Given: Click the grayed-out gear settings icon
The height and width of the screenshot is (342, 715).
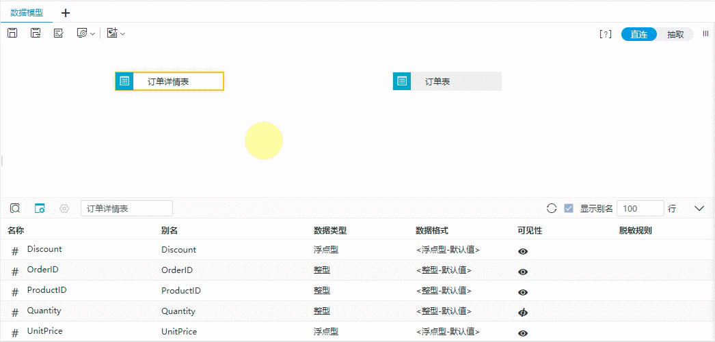Looking at the screenshot, I should click(64, 209).
